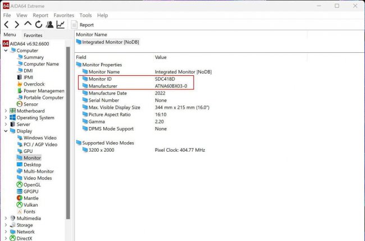Go forward with the right arrow toolbar icon
Screen dimensions: 365x241
17,25
